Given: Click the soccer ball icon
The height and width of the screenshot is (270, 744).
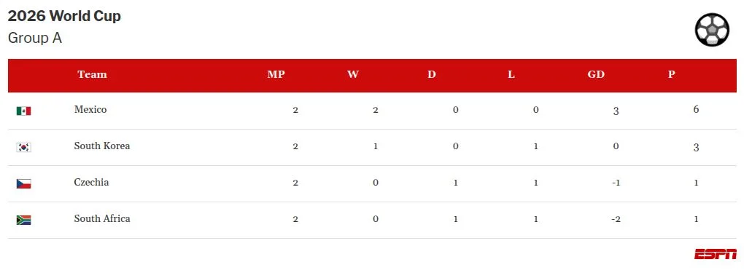Looking at the screenshot, I should click(712, 29).
